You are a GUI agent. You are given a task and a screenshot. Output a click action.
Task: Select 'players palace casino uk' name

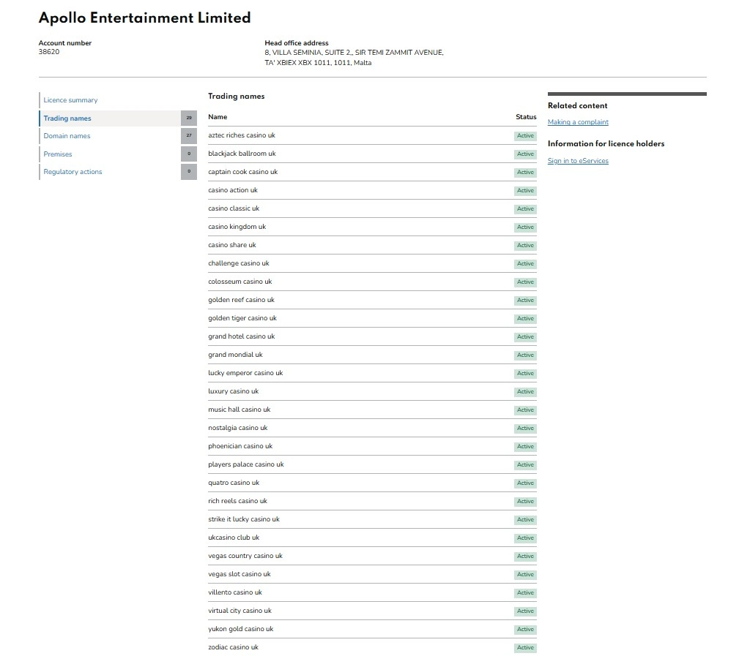[x=246, y=464]
